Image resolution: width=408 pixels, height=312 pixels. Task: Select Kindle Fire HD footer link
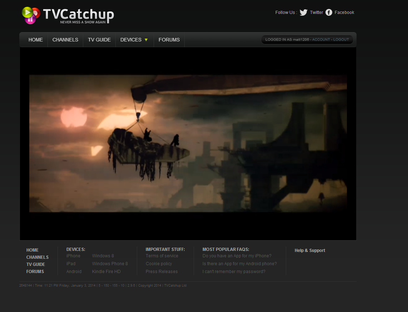tap(106, 272)
